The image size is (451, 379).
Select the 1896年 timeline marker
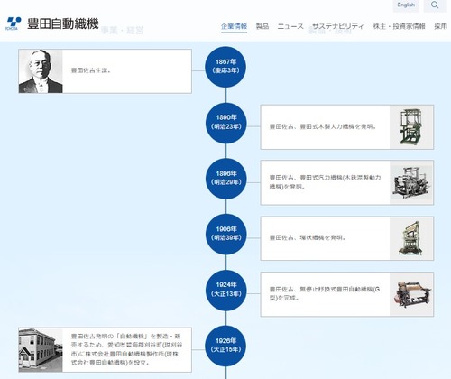[x=225, y=179]
